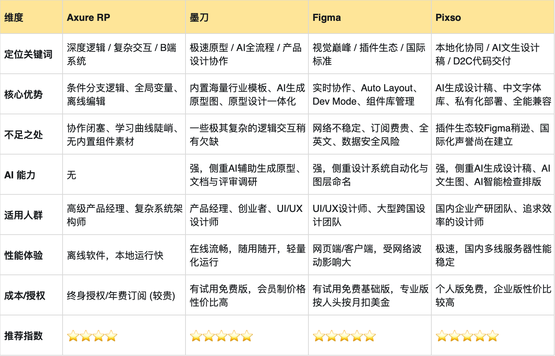
Task: Click cell '有试用免费版，会员制价格性价比高'
Action: (x=247, y=295)
